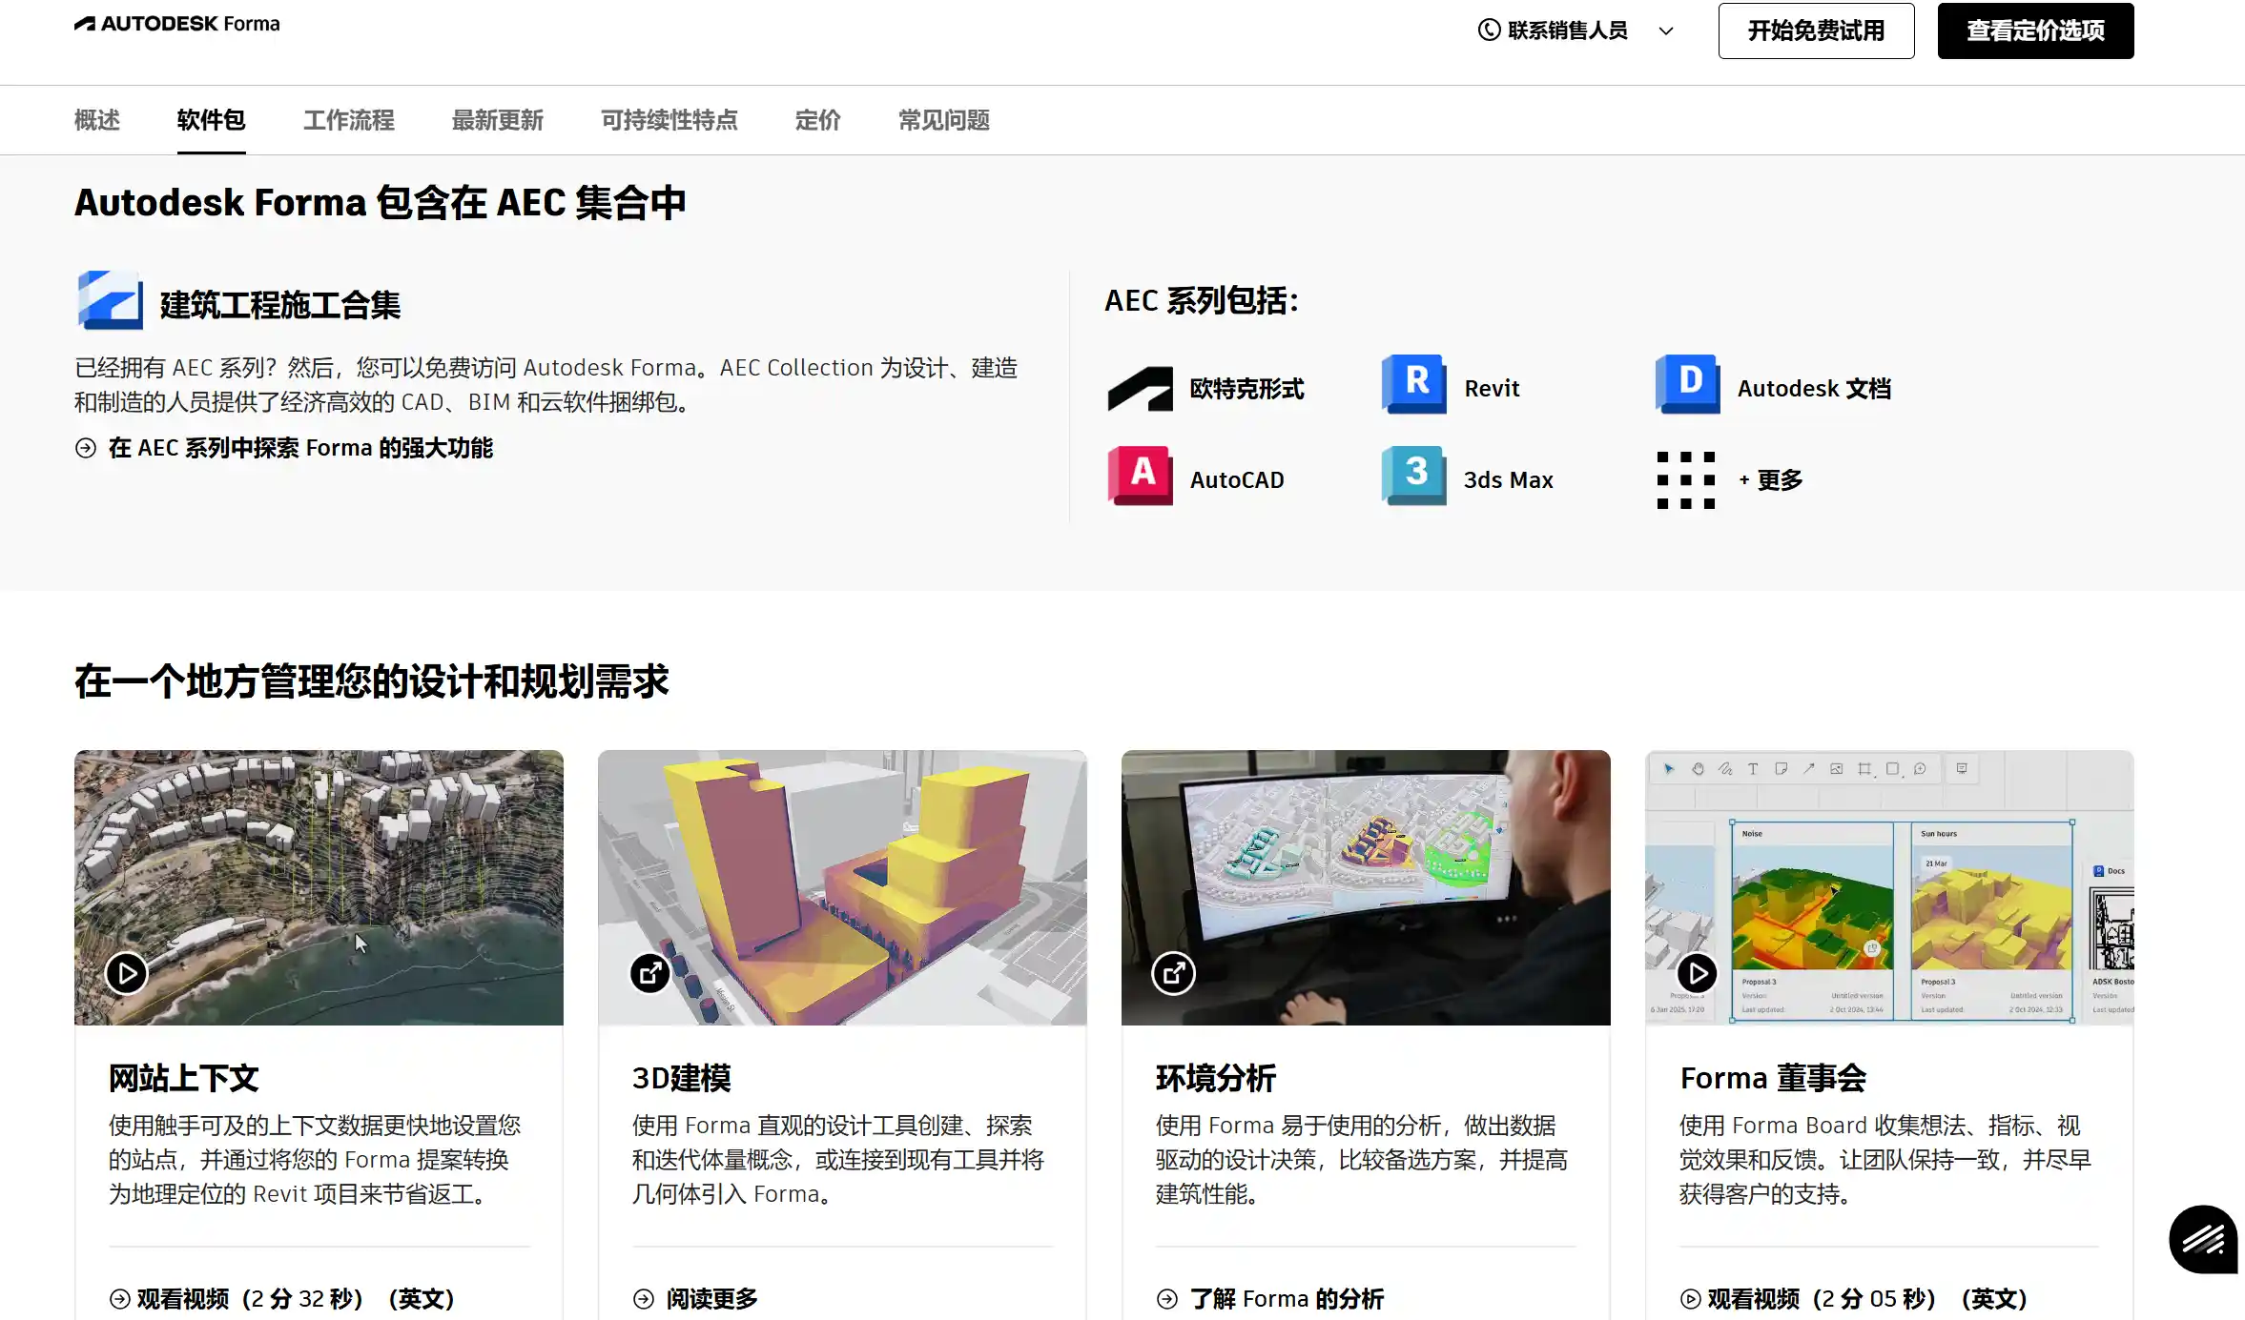2245x1320 pixels.
Task: Switch to the 定价 tab
Action: pos(817,120)
